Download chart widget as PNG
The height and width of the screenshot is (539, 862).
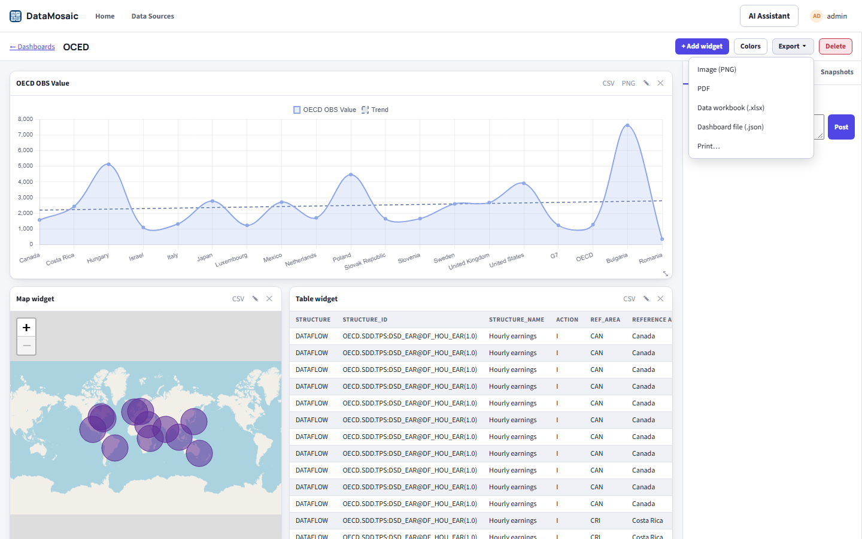(628, 83)
